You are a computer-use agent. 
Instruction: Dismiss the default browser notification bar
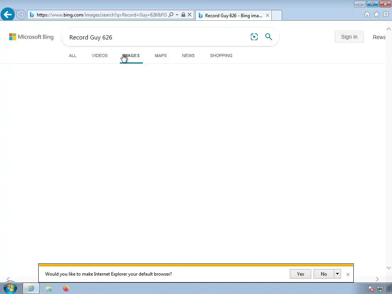[348, 274]
